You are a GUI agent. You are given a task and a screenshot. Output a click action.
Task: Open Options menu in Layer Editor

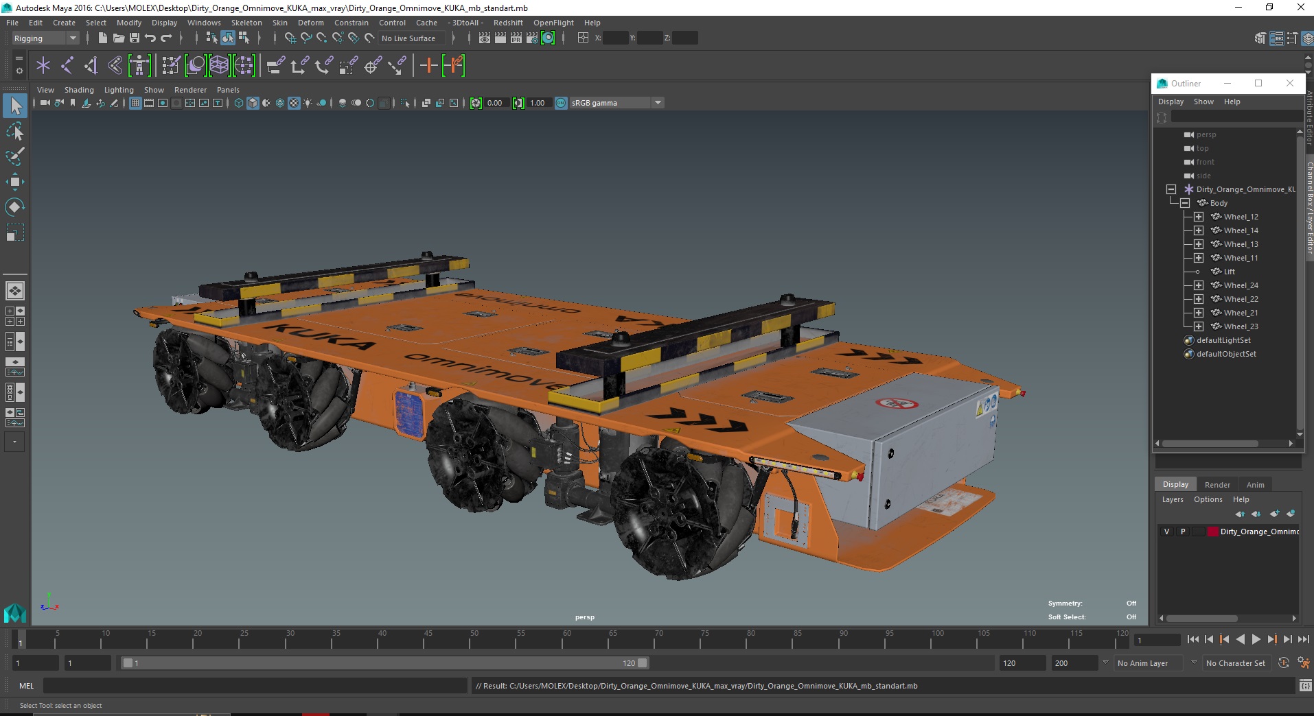(x=1208, y=499)
